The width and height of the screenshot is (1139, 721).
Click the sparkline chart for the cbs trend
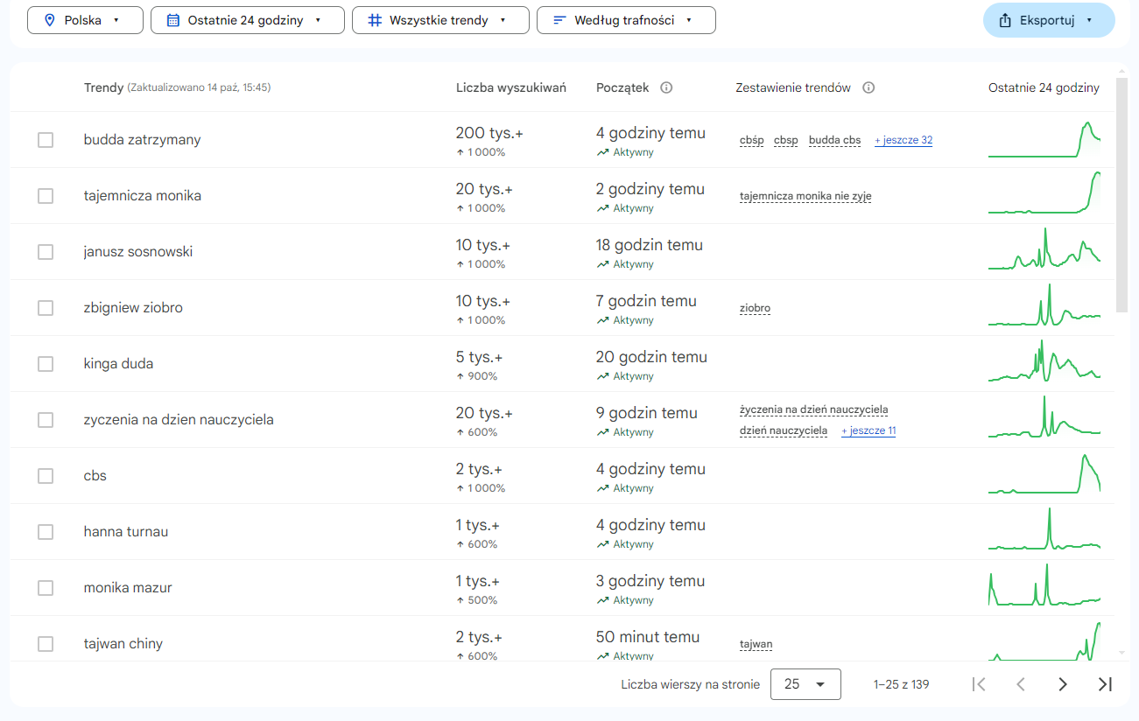(1044, 475)
